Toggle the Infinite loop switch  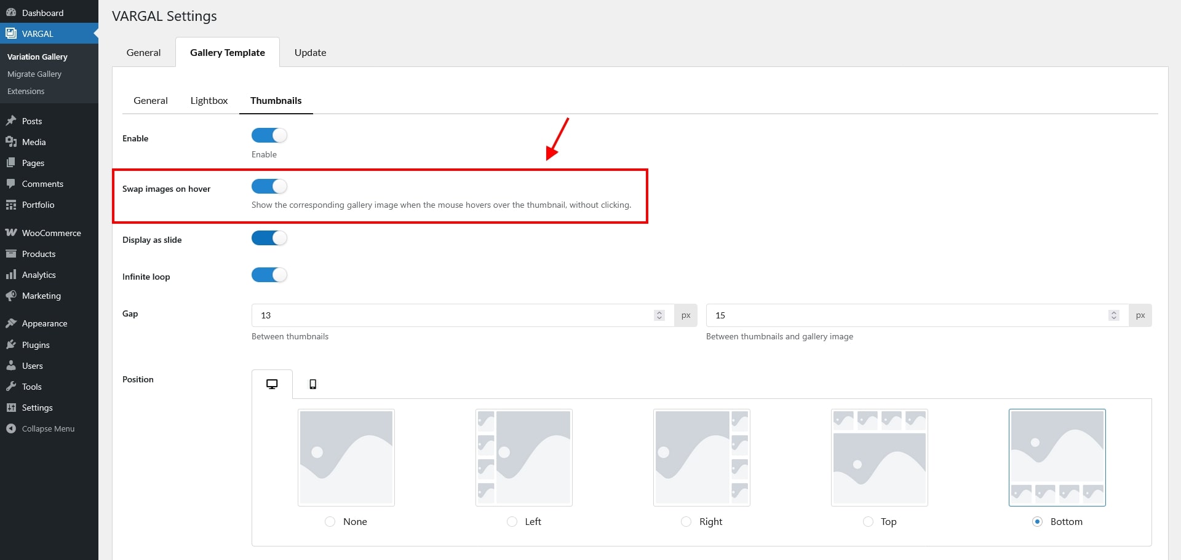click(269, 275)
